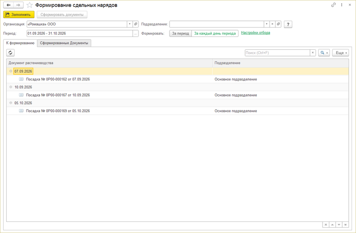Collapse the 05.10.2026 group

[11, 103]
